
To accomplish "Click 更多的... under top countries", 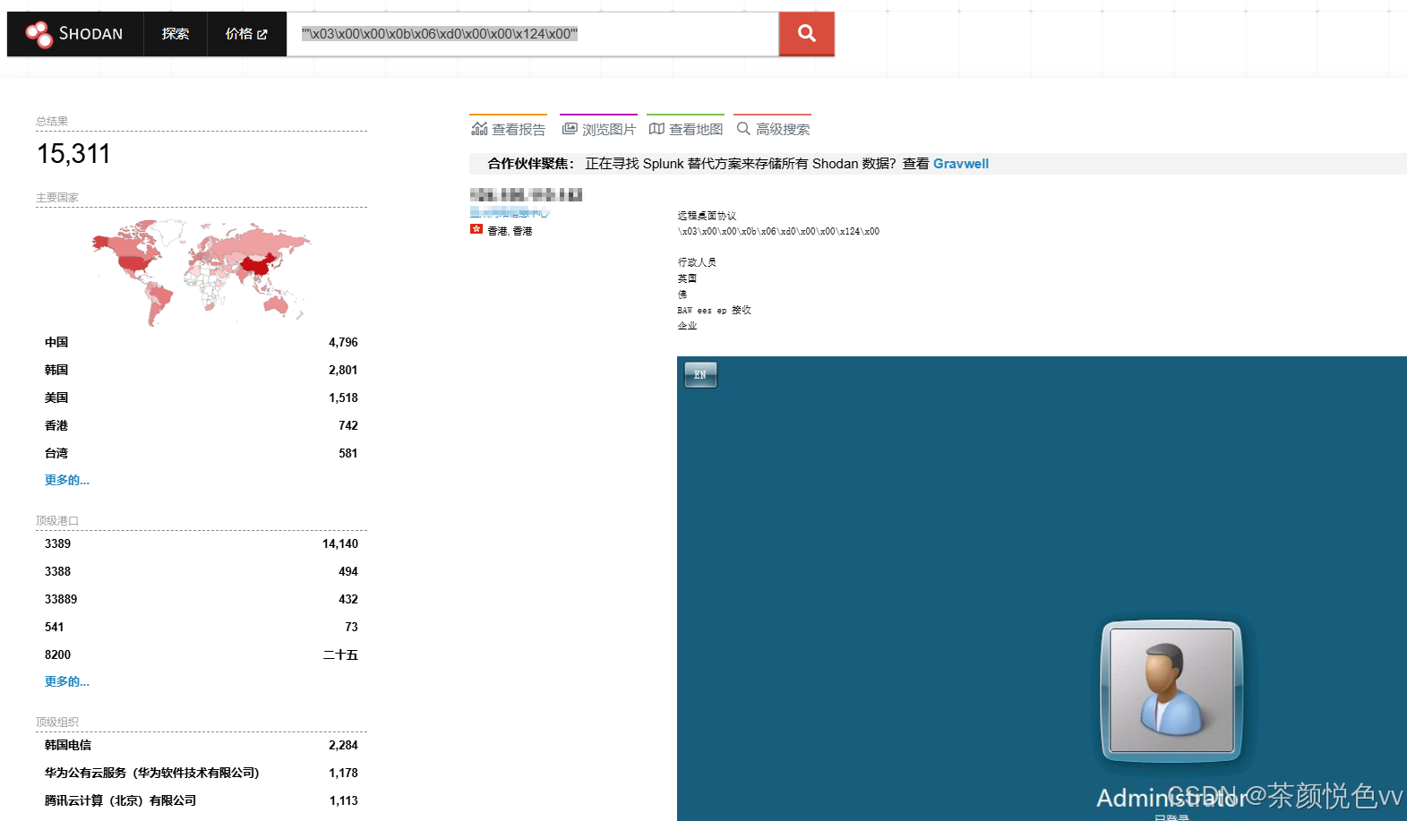I will 67,480.
